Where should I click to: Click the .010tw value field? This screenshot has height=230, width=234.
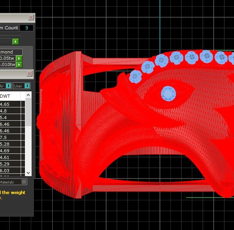pyautogui.click(x=8, y=65)
